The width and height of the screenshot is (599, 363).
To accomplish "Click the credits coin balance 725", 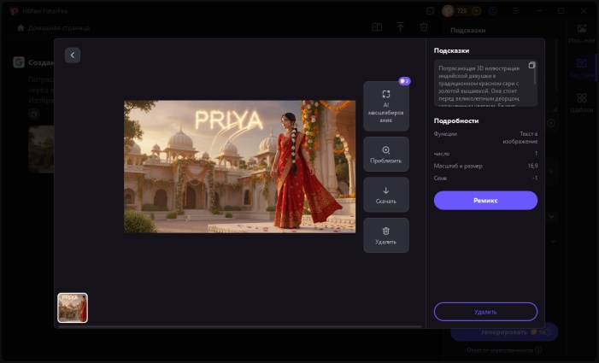I will [x=461, y=11].
